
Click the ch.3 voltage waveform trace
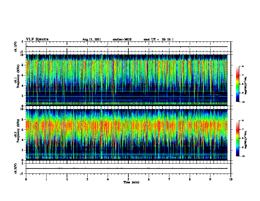(127, 168)
